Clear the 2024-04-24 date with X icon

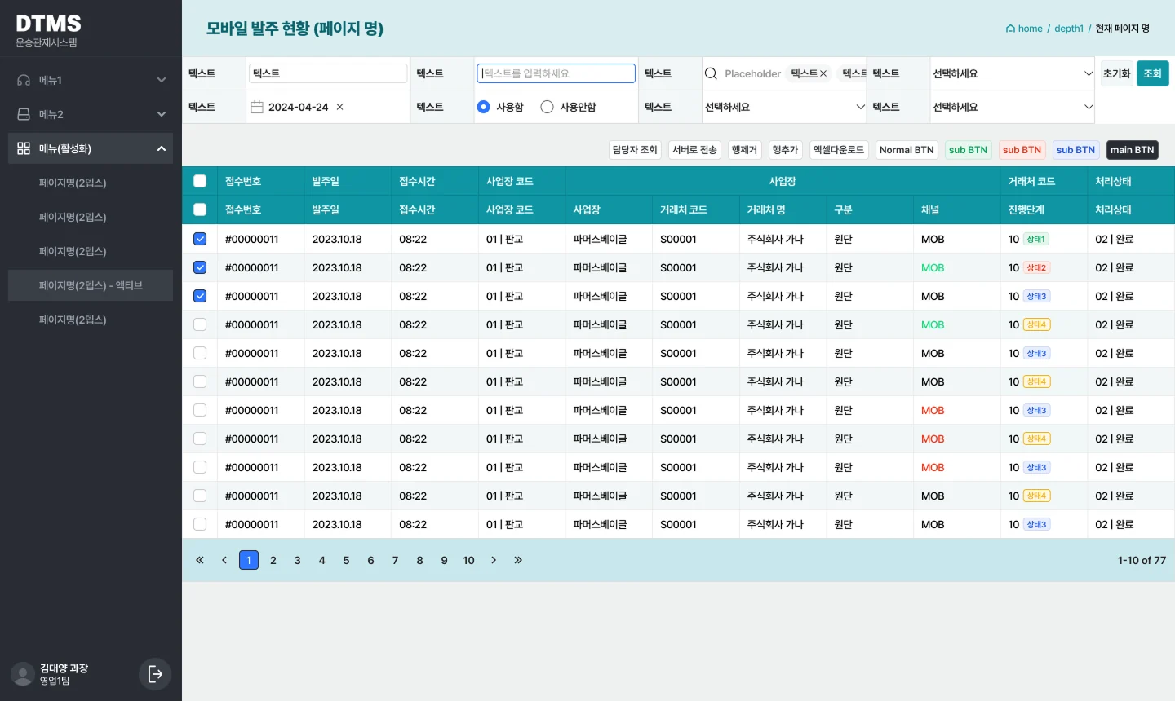pos(340,107)
